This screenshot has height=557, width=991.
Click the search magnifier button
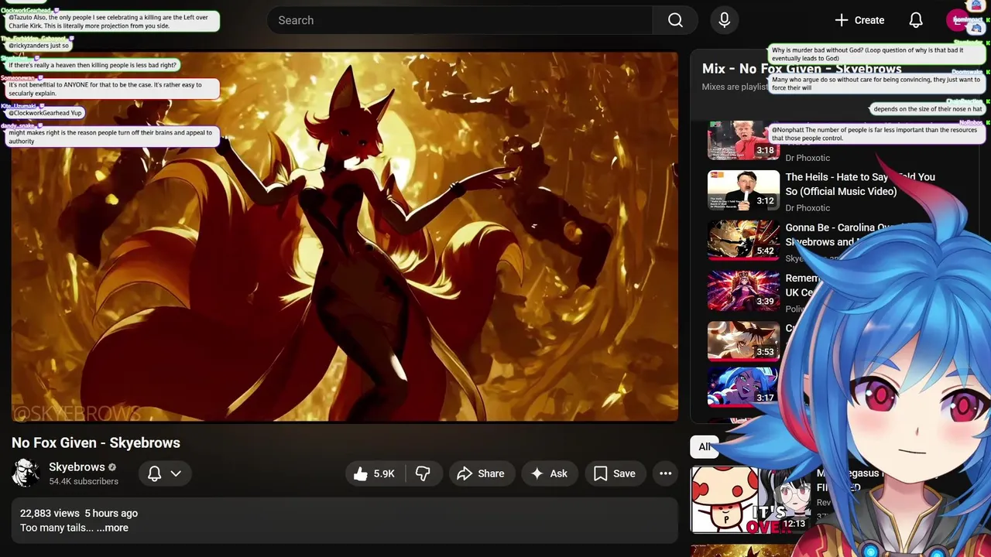click(x=675, y=20)
